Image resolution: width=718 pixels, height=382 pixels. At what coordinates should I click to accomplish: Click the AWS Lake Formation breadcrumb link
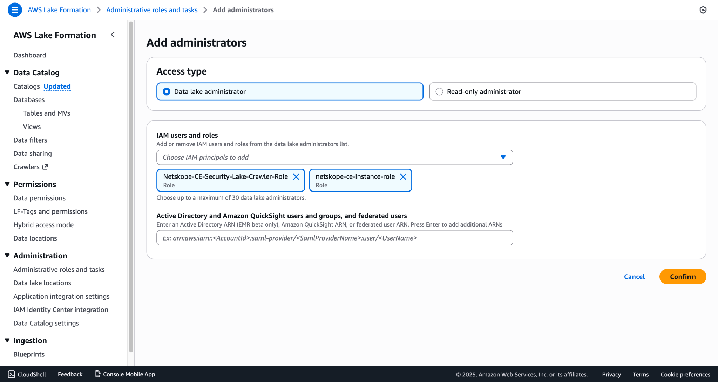pos(59,10)
